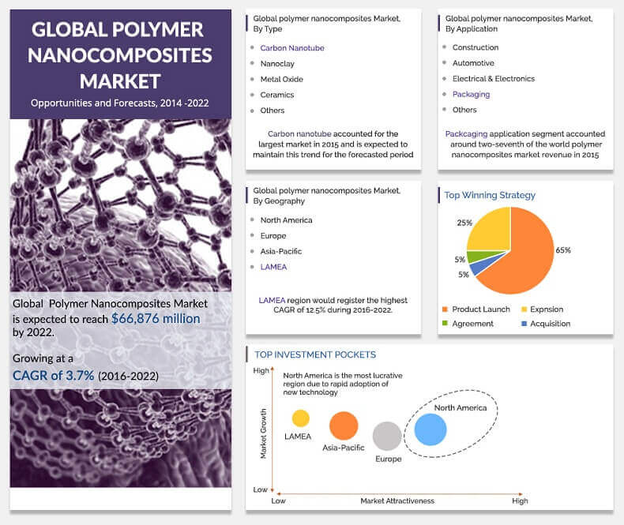Image resolution: width=624 pixels, height=525 pixels.
Task: Click Electrical & Electronics list item
Action: pos(493,79)
